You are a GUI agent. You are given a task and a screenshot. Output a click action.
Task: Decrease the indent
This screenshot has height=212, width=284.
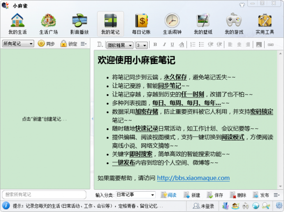[x=210, y=44]
